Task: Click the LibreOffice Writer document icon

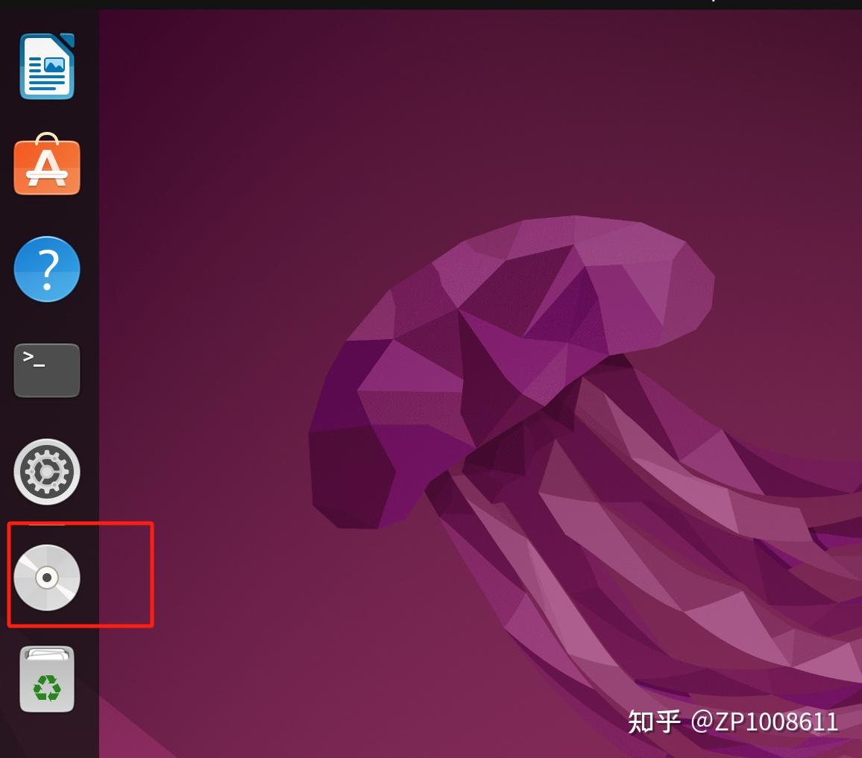Action: click(x=46, y=66)
